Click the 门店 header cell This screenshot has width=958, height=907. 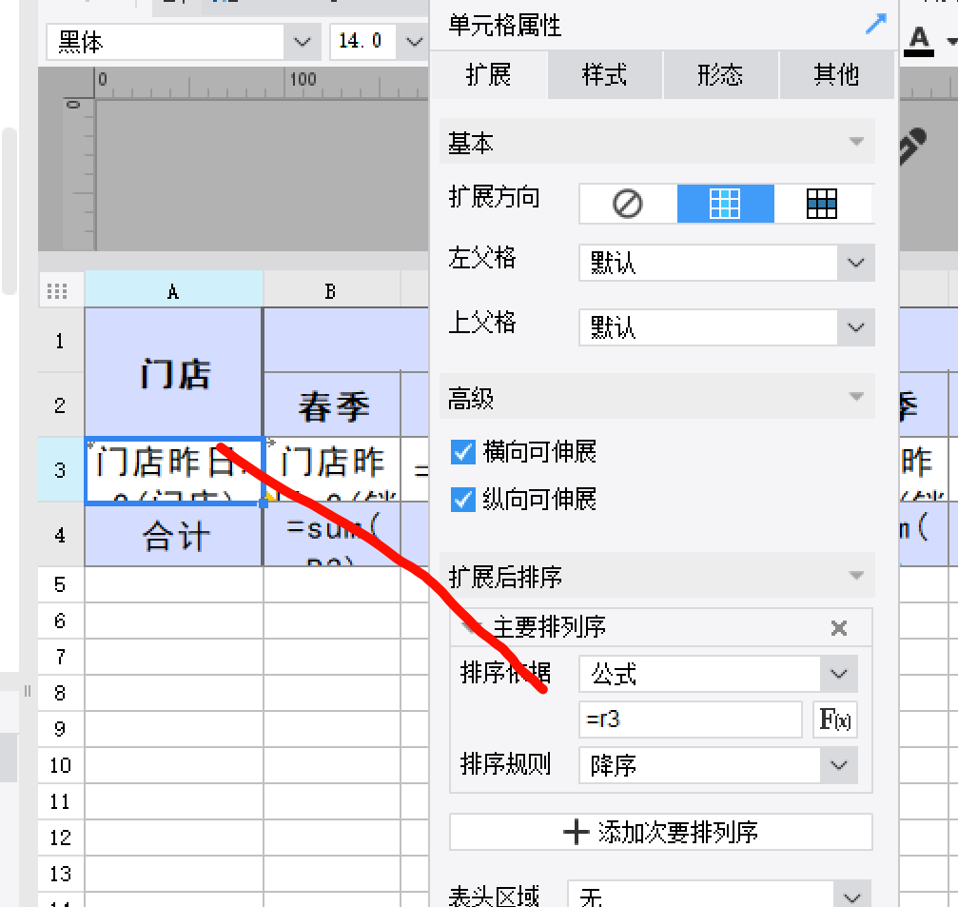point(173,373)
